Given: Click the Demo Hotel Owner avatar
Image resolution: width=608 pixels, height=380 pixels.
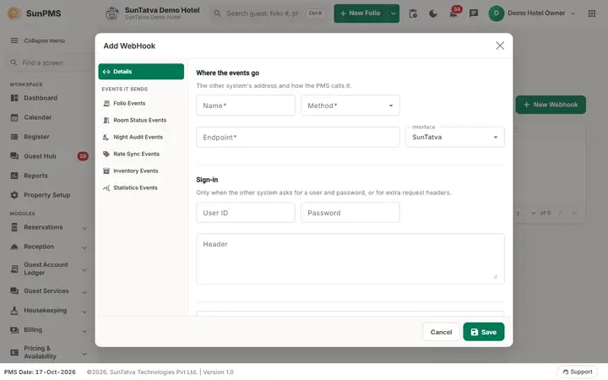Looking at the screenshot, I should [496, 14].
